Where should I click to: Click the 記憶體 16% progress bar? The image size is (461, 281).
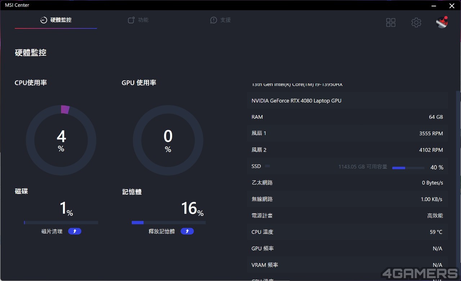[169, 223]
